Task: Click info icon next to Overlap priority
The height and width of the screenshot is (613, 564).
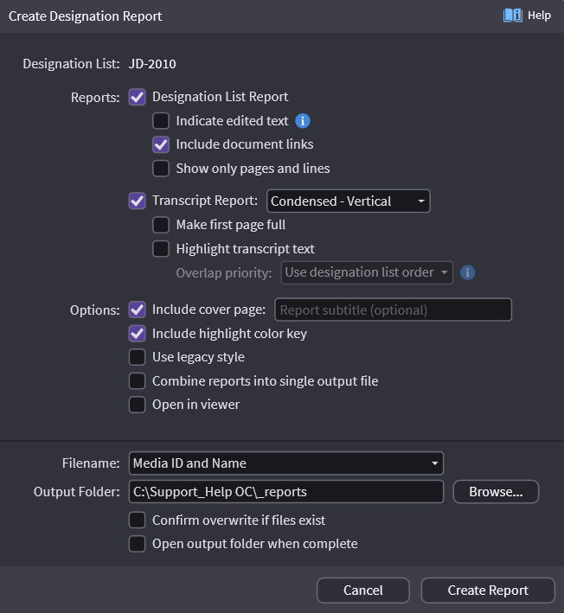Action: pos(467,272)
